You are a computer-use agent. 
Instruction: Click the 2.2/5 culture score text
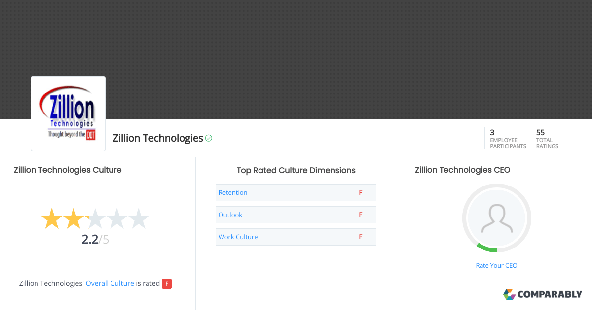pos(95,240)
